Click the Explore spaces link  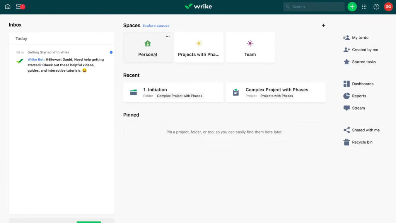pos(155,26)
